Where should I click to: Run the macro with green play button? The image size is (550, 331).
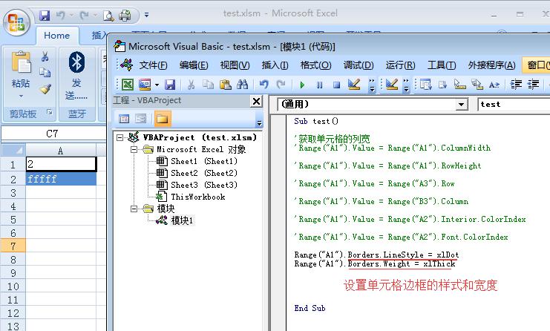[302, 85]
